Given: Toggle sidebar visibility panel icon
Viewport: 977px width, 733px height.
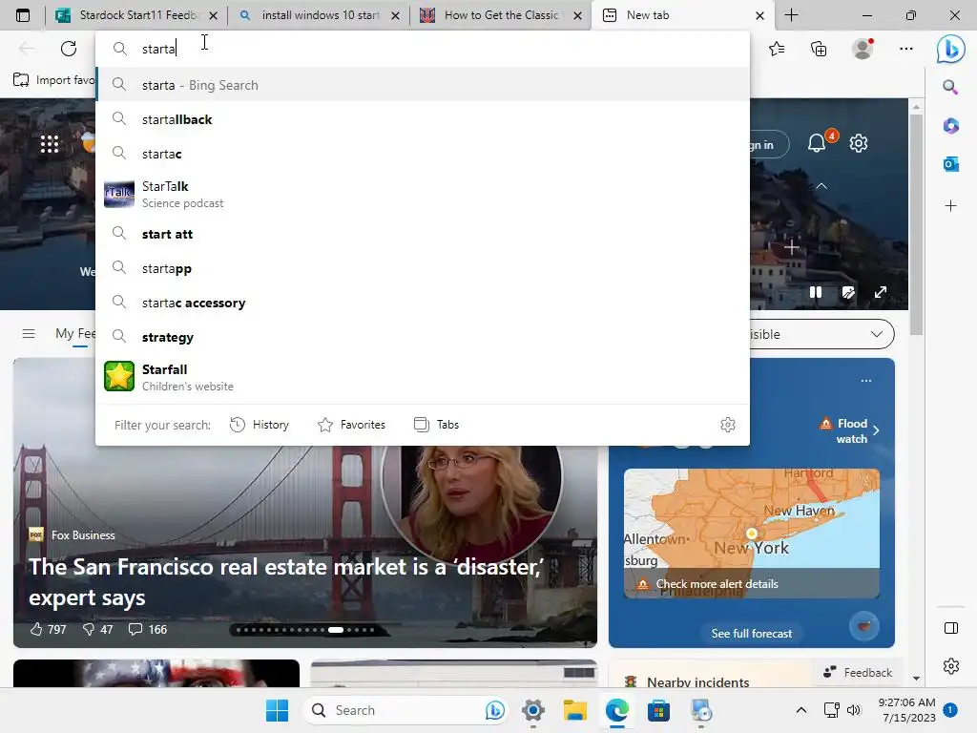Looking at the screenshot, I should tap(951, 628).
